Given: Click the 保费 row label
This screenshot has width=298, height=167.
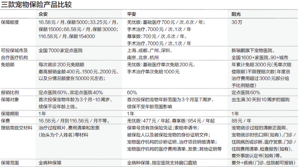Looking at the screenshot, I should tap(5, 121).
